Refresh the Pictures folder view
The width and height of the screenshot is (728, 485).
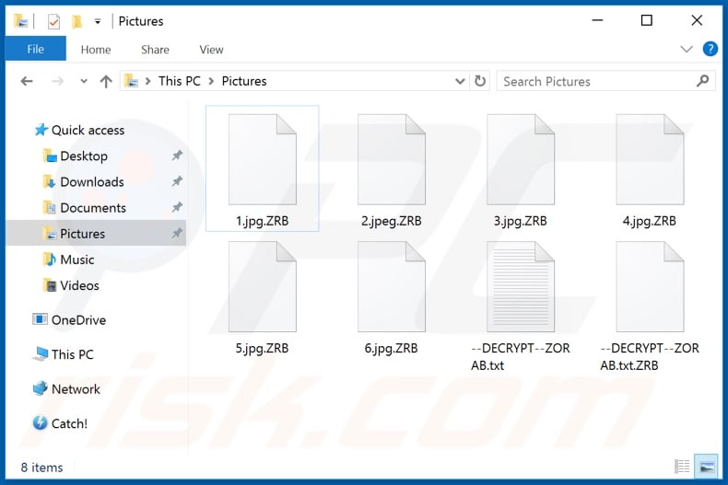click(x=480, y=81)
